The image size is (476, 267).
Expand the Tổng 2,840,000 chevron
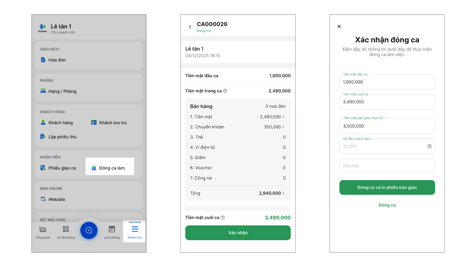284,193
